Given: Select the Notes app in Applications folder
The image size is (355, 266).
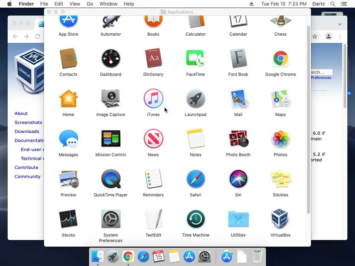Looking at the screenshot, I should [196, 139].
